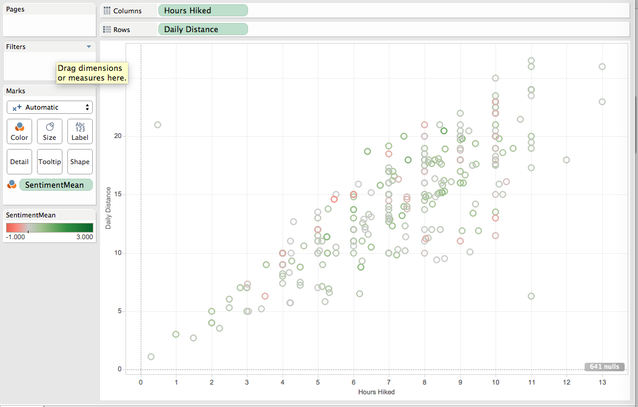Select the Daily Distance pill in Rows
Screen dimensions: 638x407
coord(203,29)
